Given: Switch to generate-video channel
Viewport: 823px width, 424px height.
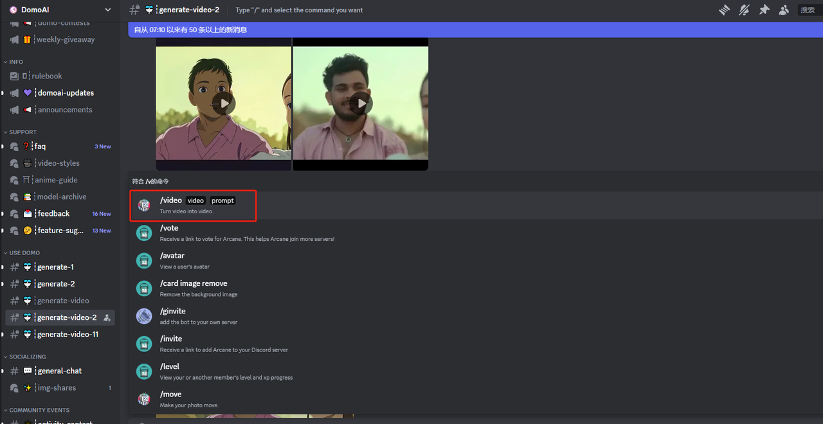Looking at the screenshot, I should (60, 300).
